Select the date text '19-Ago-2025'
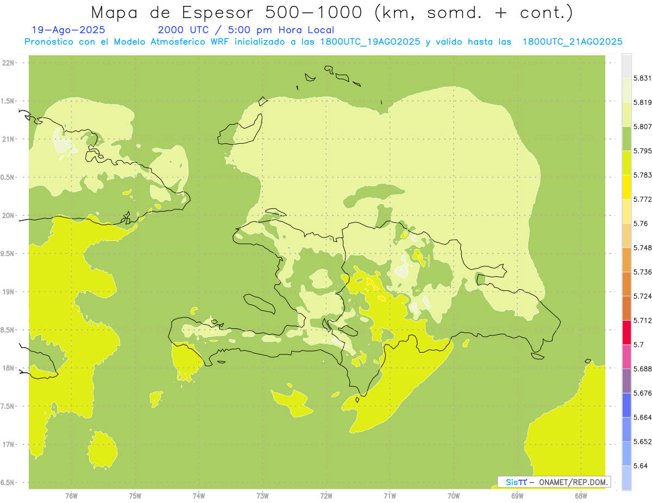Screen dimensions: 652x503 click(x=68, y=30)
